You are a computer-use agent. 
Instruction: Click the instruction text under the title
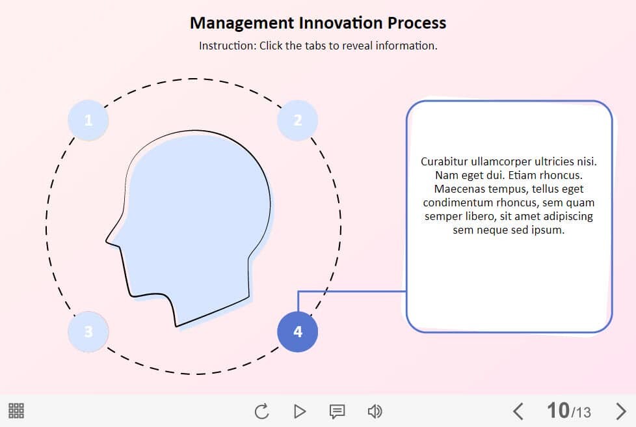point(318,46)
